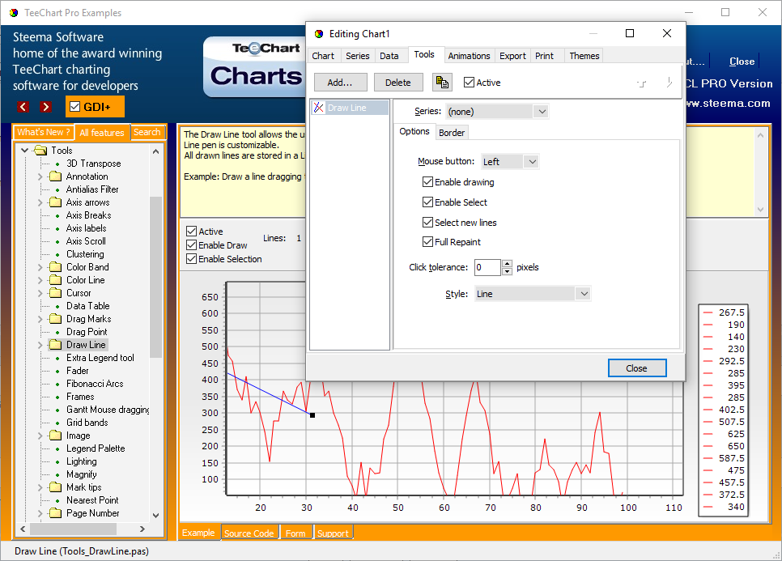This screenshot has width=782, height=561.
Task: Click the Tools root folder icon
Action: coord(40,150)
